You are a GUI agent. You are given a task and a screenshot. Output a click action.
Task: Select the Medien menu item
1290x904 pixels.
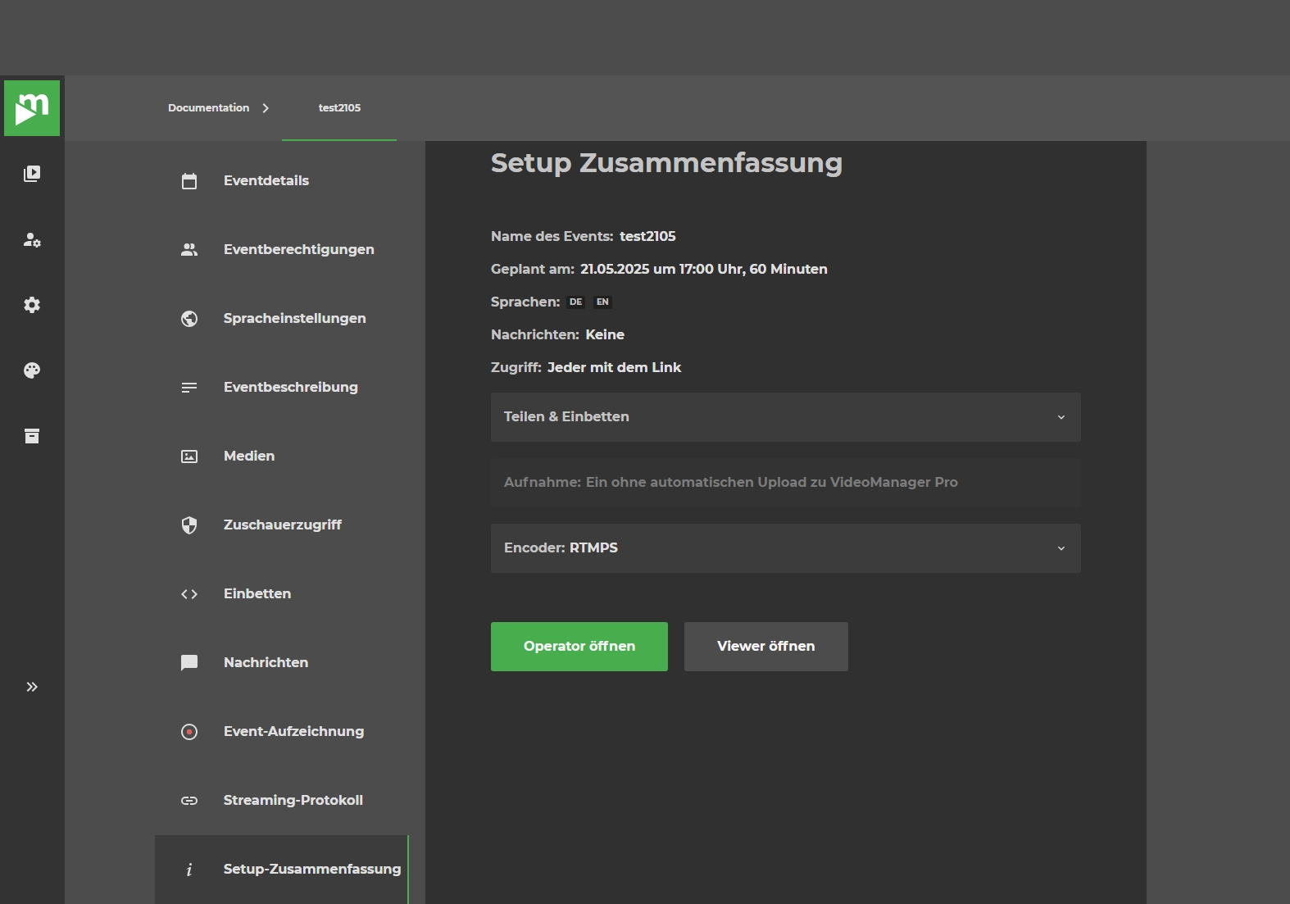282,457
